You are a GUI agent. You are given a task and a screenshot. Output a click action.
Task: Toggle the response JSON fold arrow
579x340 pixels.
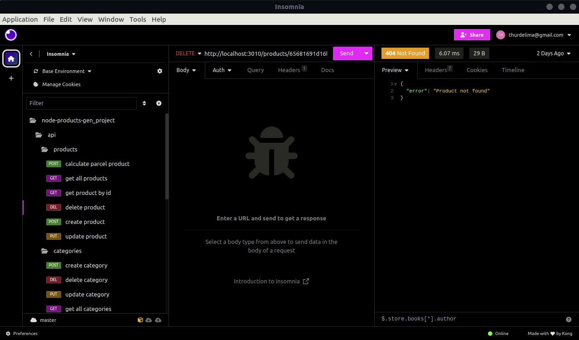[396, 84]
